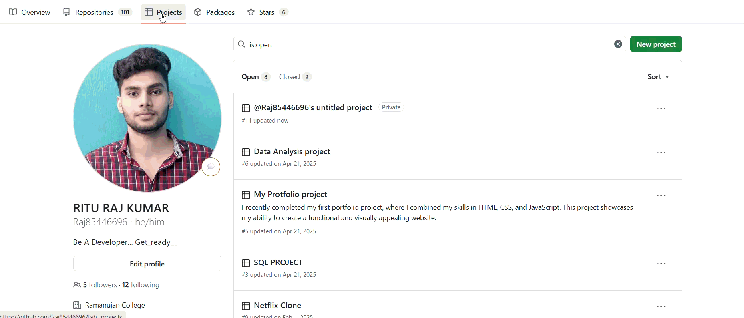
Task: Click the Repositories book icon in the navigation
Action: (x=66, y=12)
